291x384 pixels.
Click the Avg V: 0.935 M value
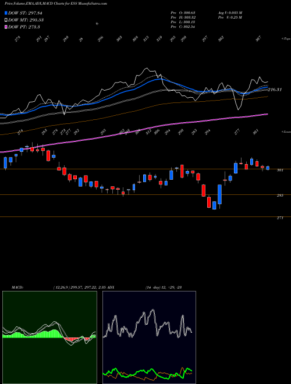[x=230, y=12]
